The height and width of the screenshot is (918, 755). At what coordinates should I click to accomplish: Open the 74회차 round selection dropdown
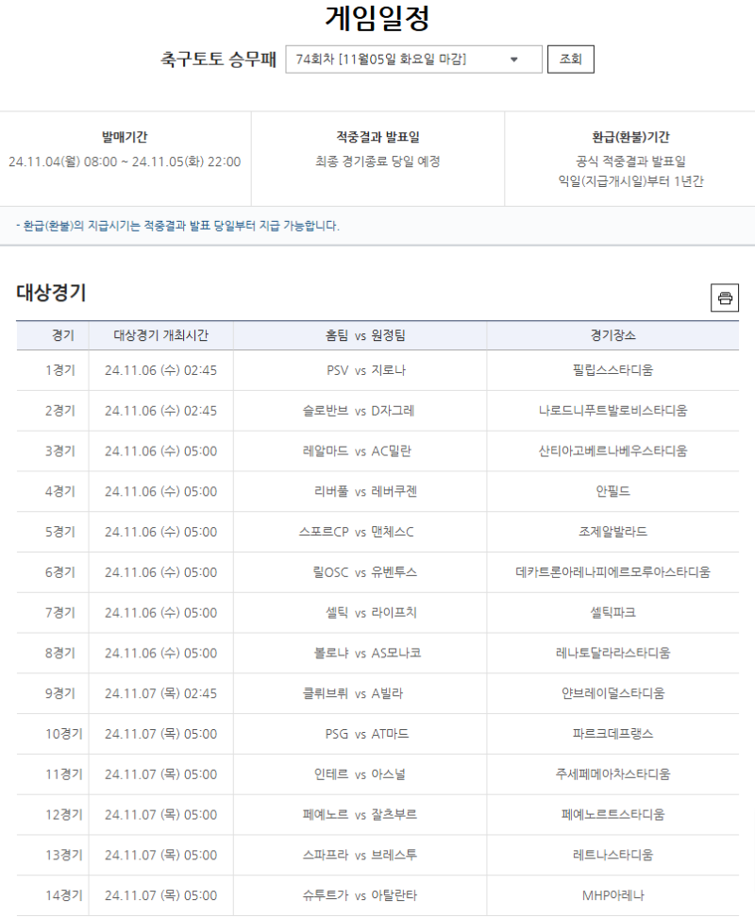tap(413, 59)
